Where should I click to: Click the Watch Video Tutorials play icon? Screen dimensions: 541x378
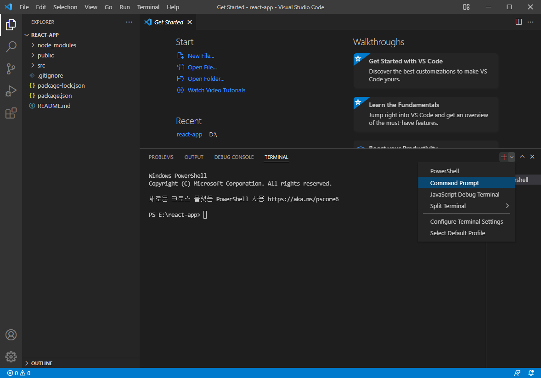(x=180, y=90)
